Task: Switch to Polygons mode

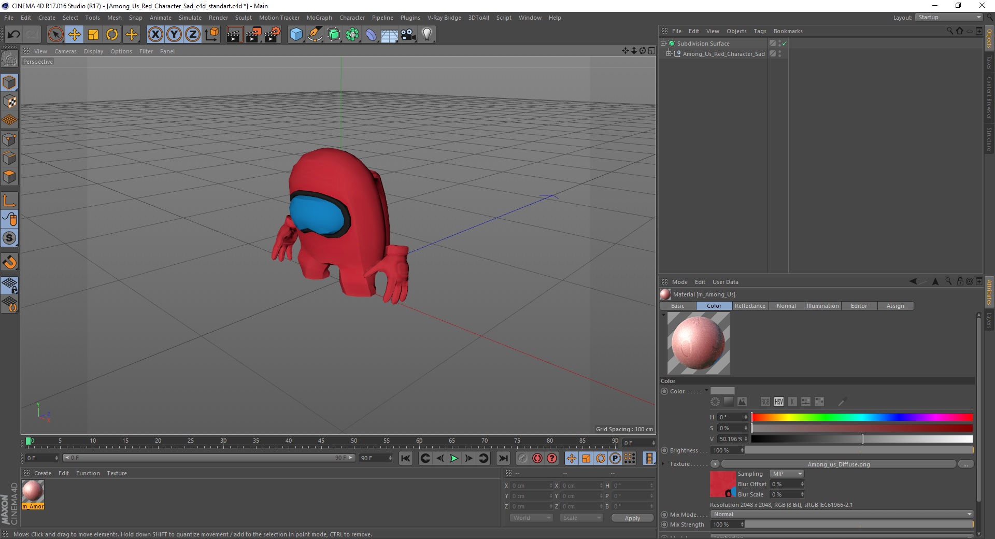Action: (9, 177)
